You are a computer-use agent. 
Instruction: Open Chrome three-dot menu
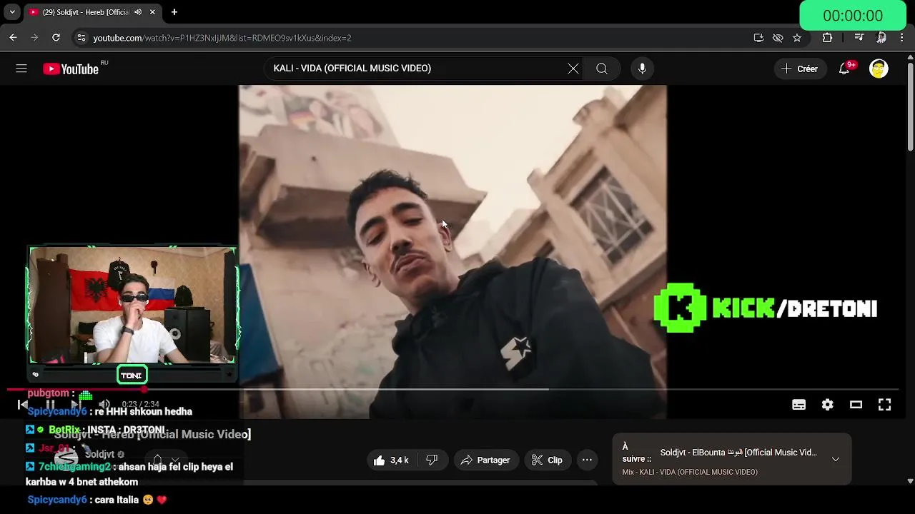(x=902, y=38)
